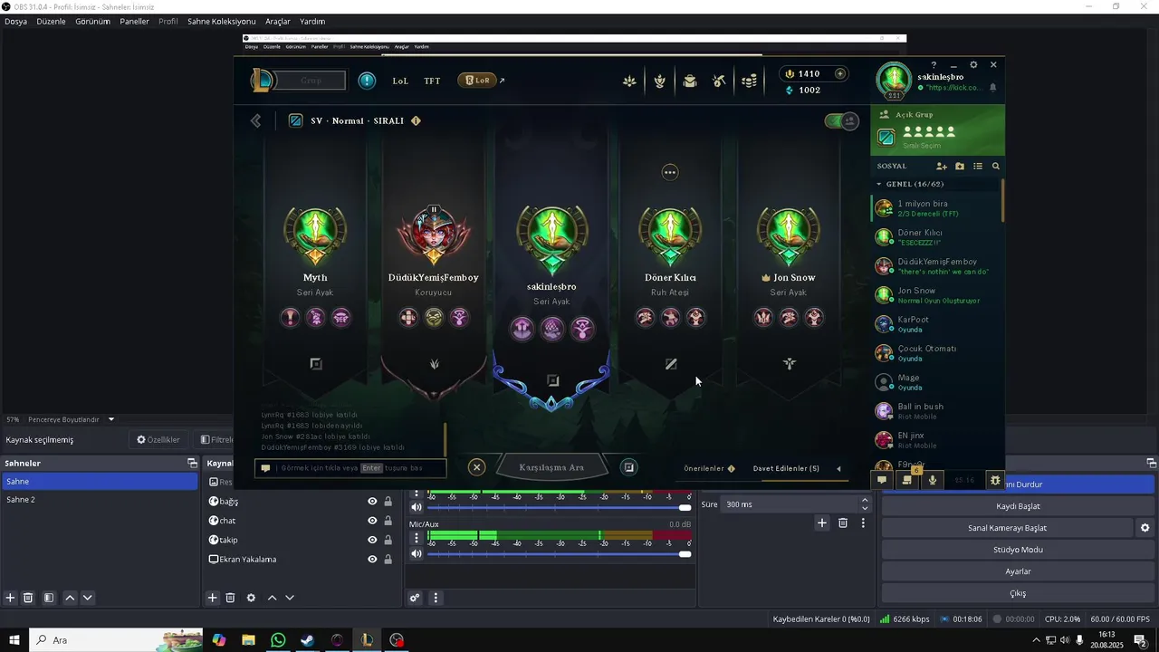Toggle lock on Ekran Yakalama source
This screenshot has width=1159, height=652.
[x=388, y=560]
